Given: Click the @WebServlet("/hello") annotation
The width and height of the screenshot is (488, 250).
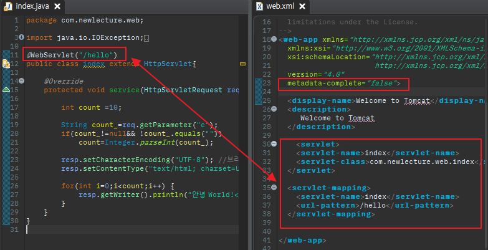Looking at the screenshot, I should point(72,55).
